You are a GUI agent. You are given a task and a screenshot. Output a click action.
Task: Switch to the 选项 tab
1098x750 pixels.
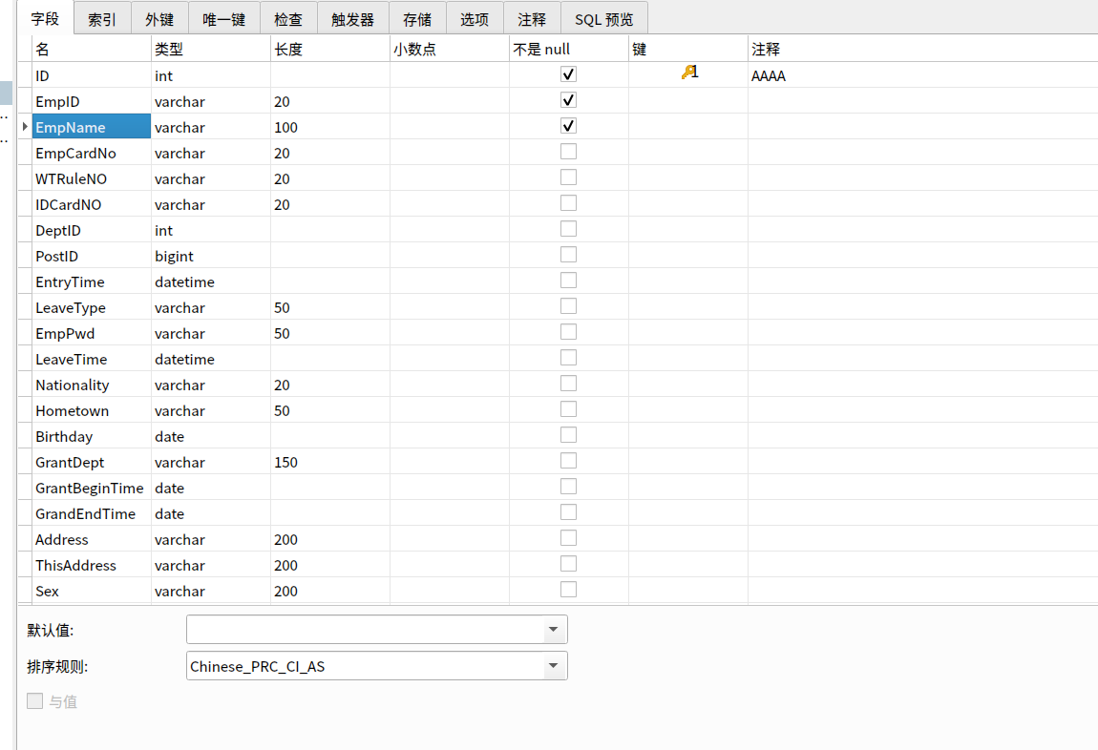point(475,20)
